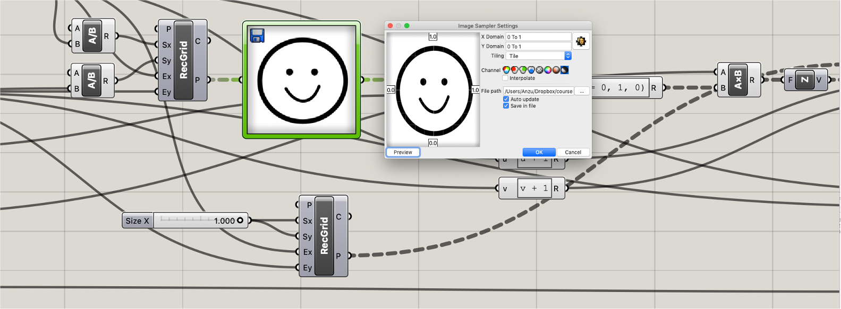841x309 pixels.
Task: Click the Size X slider grip at 1.000
Action: pyautogui.click(x=240, y=220)
